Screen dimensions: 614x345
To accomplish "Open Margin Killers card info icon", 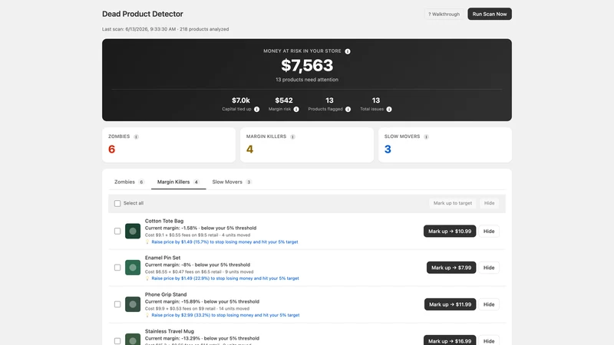I will point(292,137).
